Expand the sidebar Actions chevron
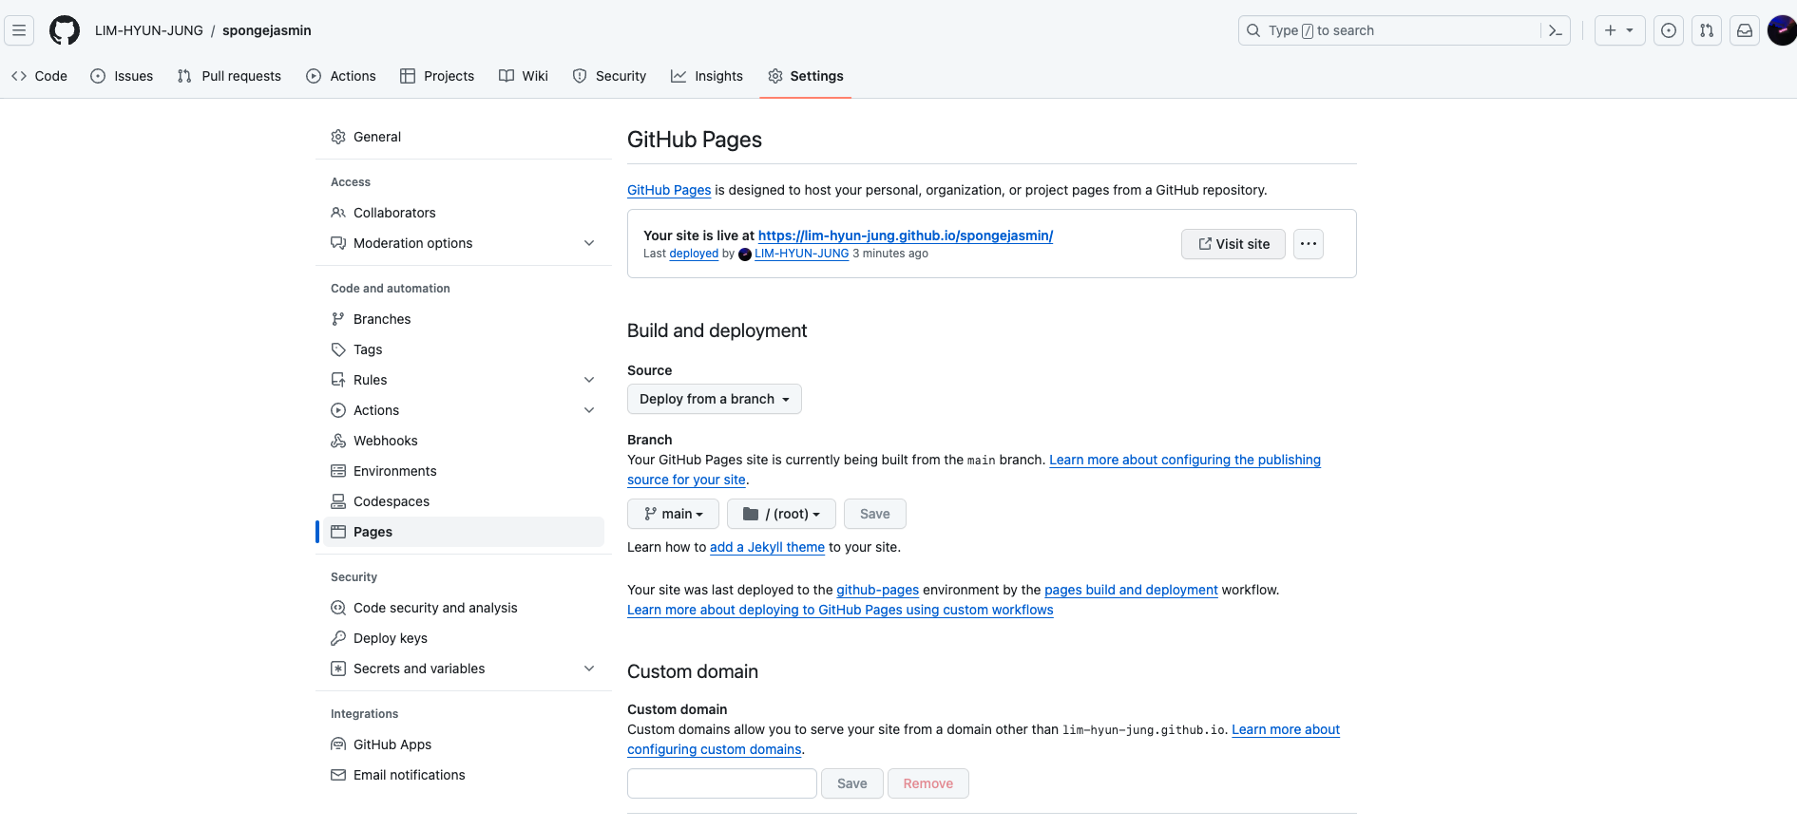1797x829 pixels. [589, 410]
